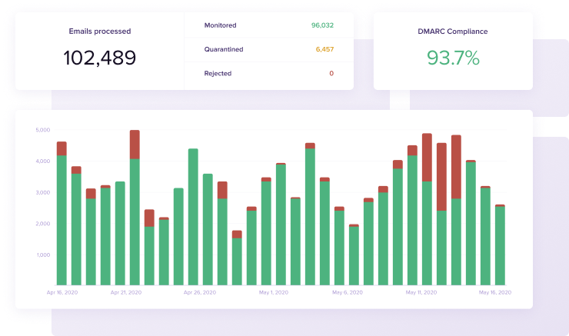This screenshot has width=569, height=336.
Task: Open the Quarantined row label
Action: coord(225,49)
